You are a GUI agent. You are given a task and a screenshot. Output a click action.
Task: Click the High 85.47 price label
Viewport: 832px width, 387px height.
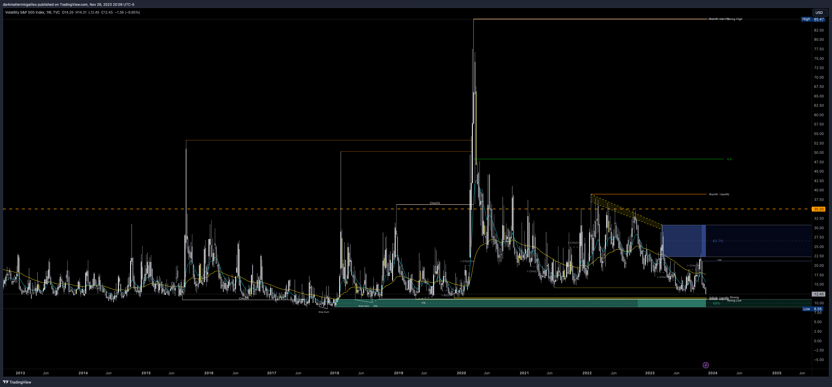(813, 19)
